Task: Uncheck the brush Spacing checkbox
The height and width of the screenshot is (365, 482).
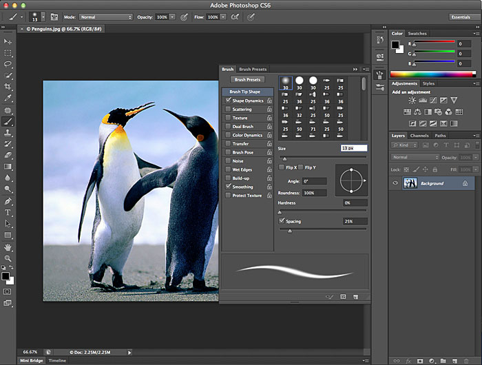Action: (282, 221)
